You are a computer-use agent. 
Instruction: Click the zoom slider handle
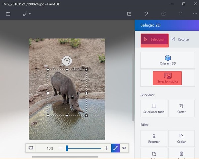coord(67,148)
